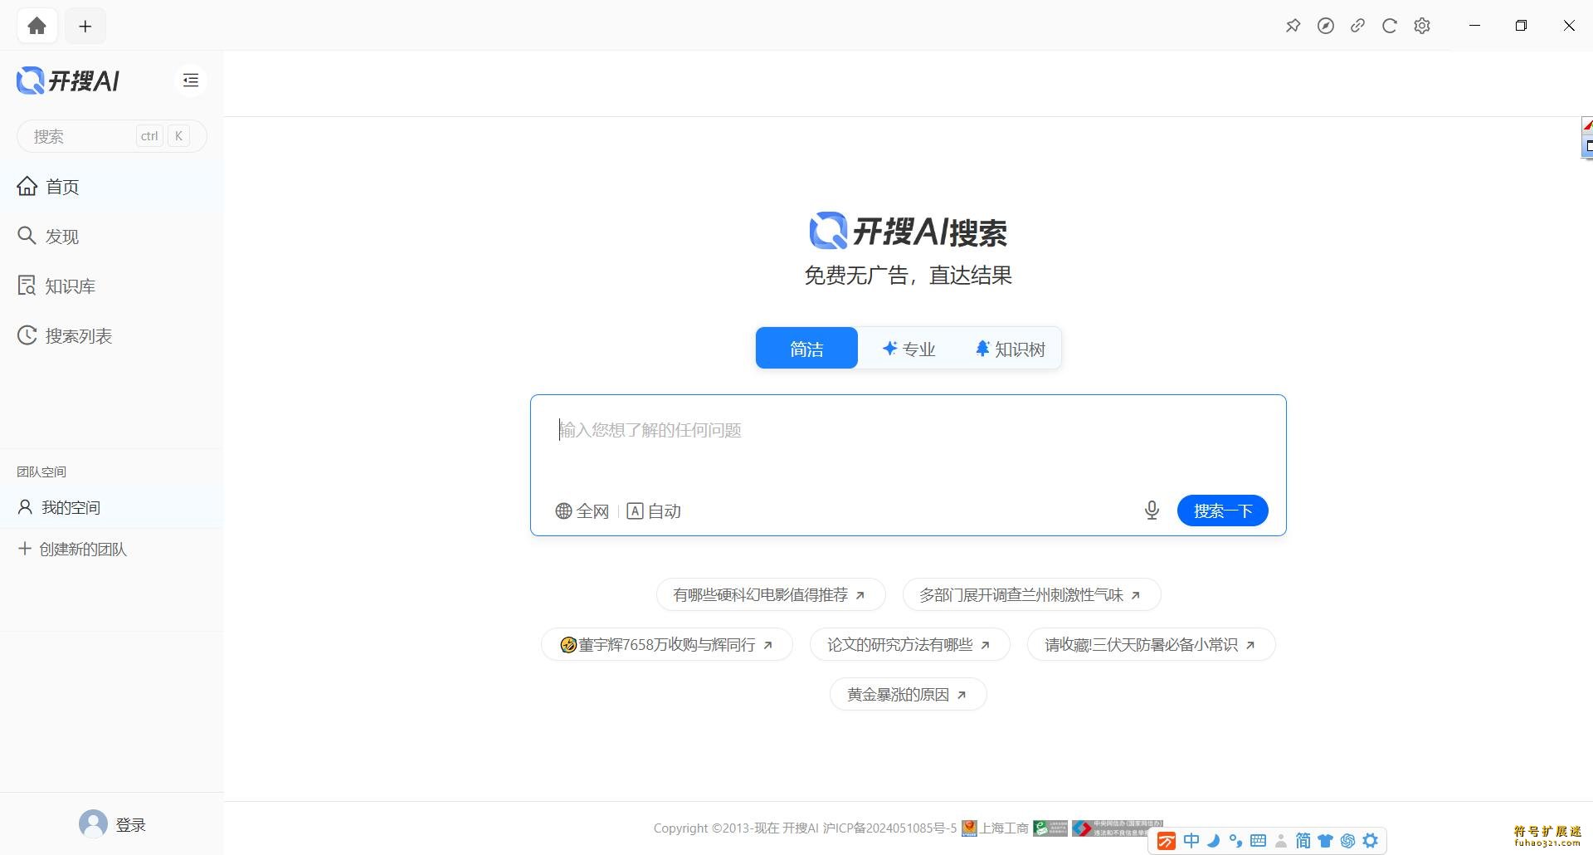Start voice input with microphone icon

[x=1152, y=510]
